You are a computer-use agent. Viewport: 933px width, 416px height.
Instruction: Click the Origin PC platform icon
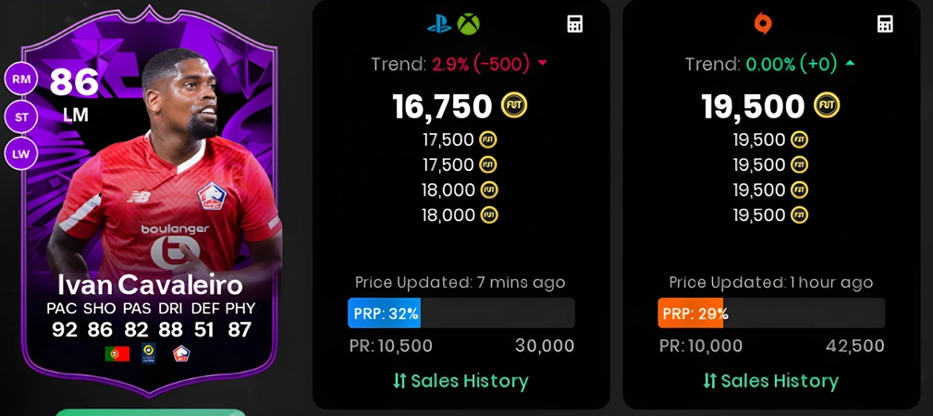click(762, 24)
